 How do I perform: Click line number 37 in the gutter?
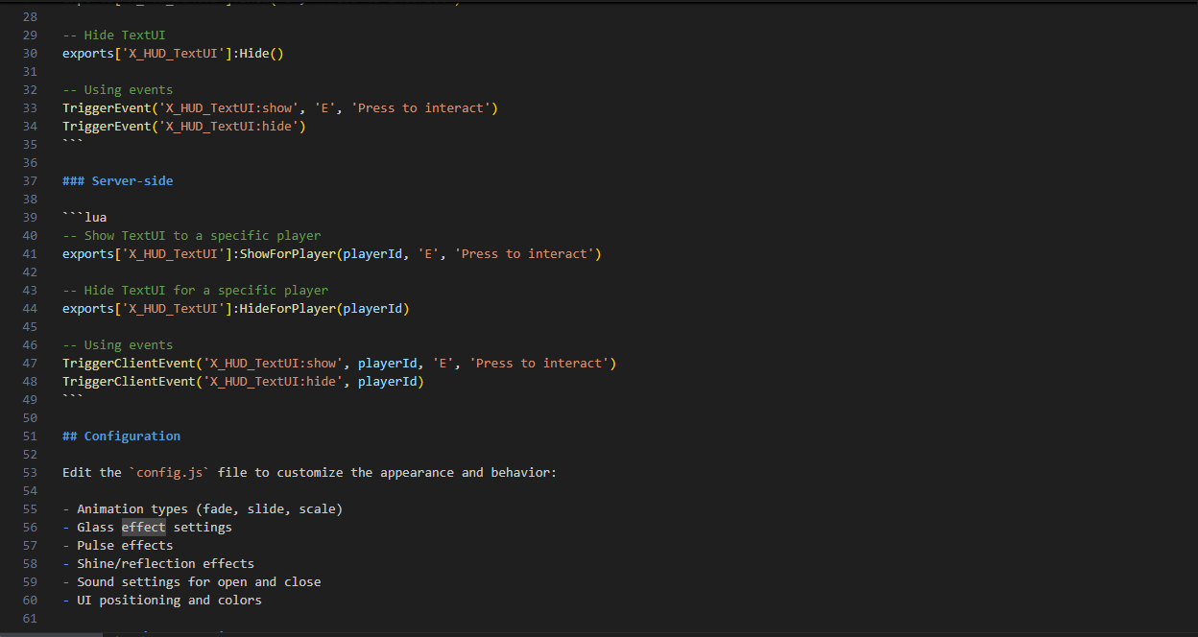(x=29, y=180)
